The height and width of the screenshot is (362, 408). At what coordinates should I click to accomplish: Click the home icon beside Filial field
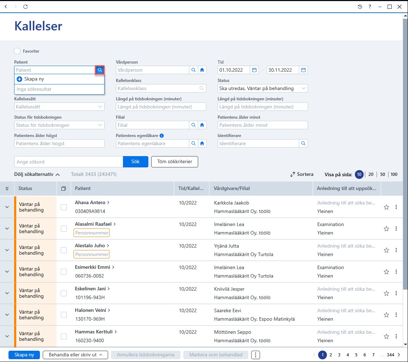pos(202,125)
